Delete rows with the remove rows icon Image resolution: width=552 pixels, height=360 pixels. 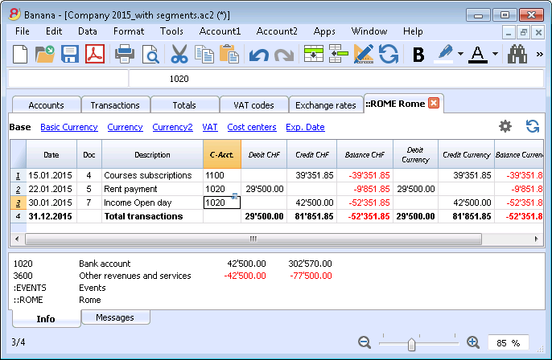[338, 54]
